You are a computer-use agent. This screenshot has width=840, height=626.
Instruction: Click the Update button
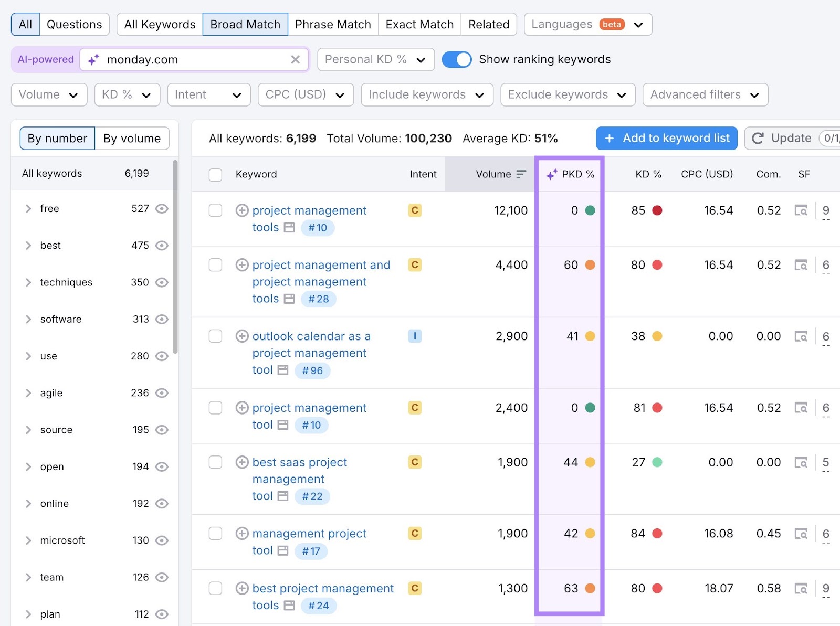coord(792,138)
